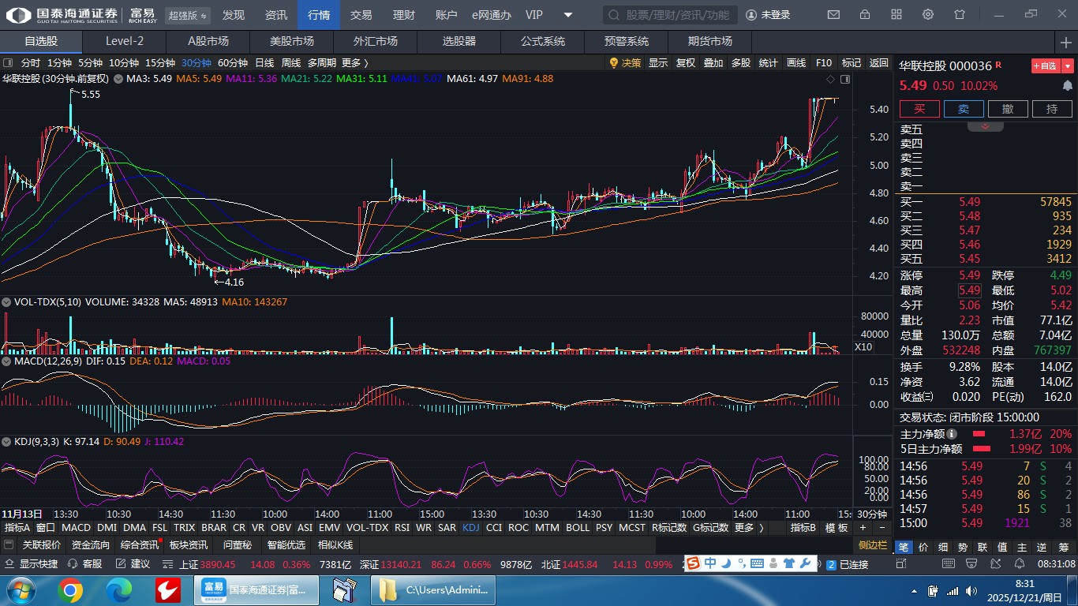Open the 超强版 version dropdown

pos(189,15)
